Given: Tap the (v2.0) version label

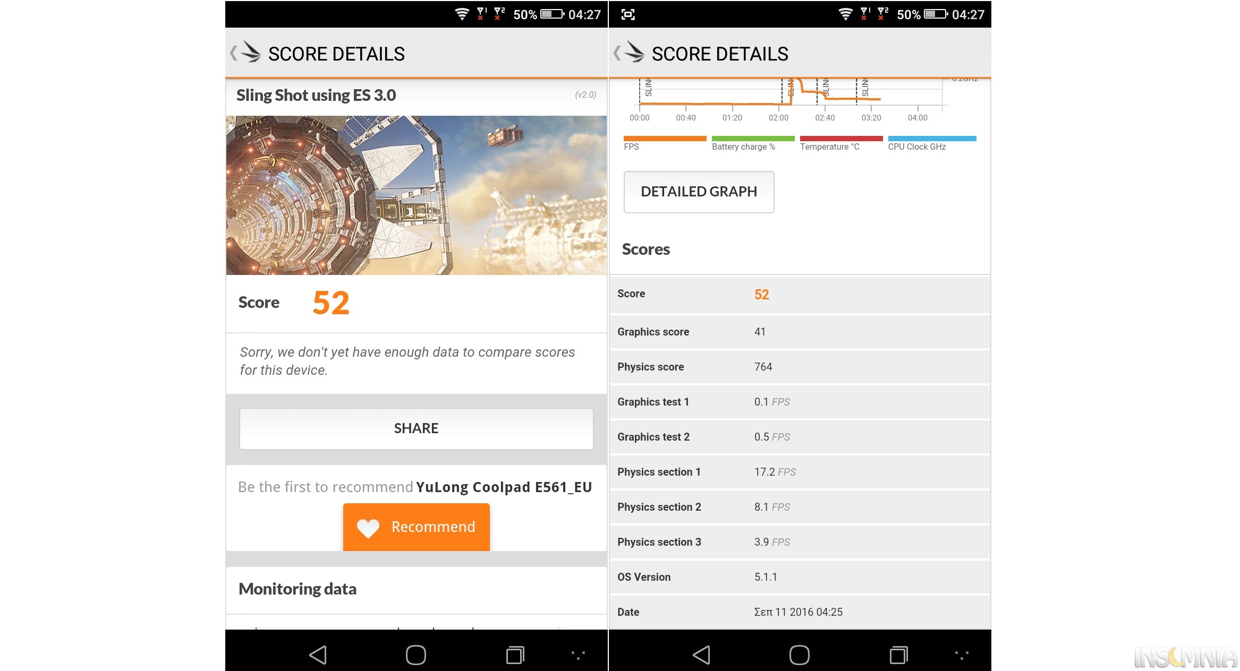Looking at the screenshot, I should click(x=585, y=94).
